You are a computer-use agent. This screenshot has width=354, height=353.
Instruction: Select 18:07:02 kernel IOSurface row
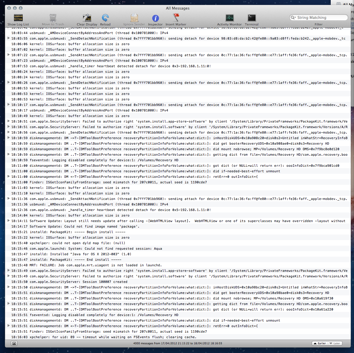pyautogui.click(x=178, y=49)
